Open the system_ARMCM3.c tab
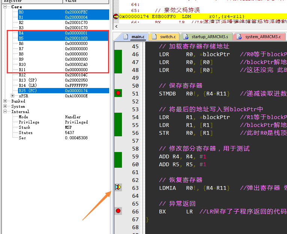 263,37
